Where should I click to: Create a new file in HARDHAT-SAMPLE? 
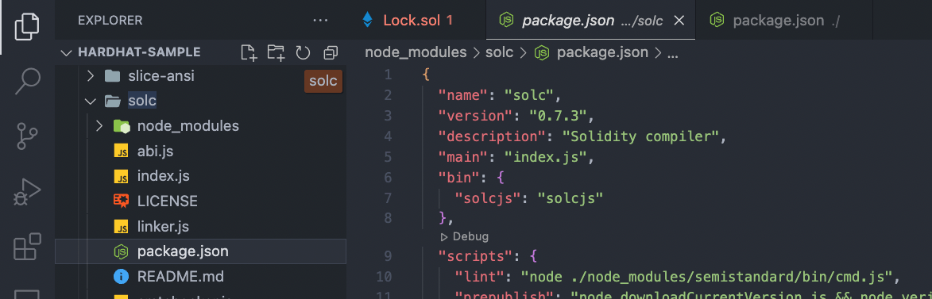tap(249, 53)
